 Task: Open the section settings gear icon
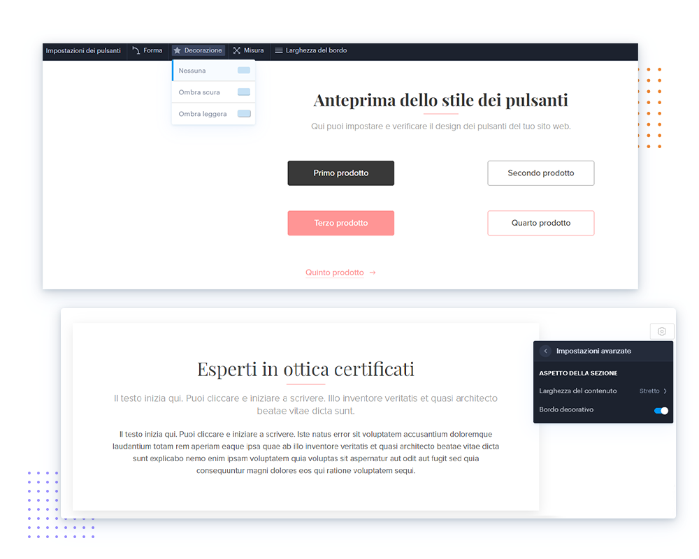point(662,331)
